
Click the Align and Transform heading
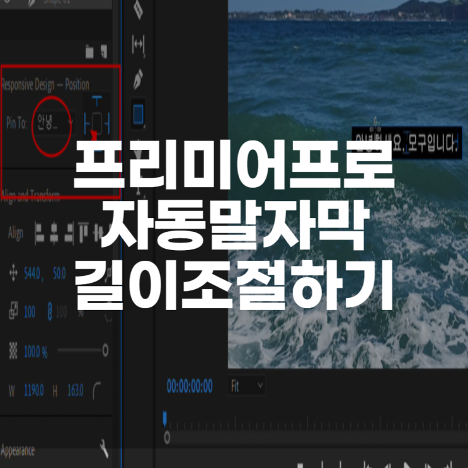(30, 197)
